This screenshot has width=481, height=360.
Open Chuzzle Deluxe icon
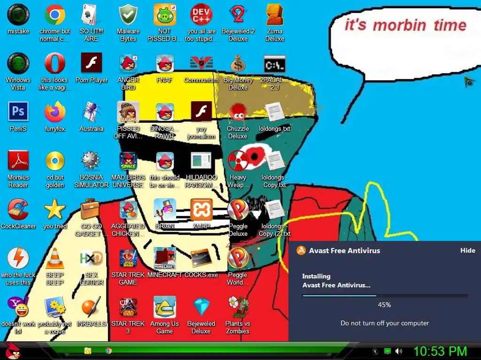point(238,112)
